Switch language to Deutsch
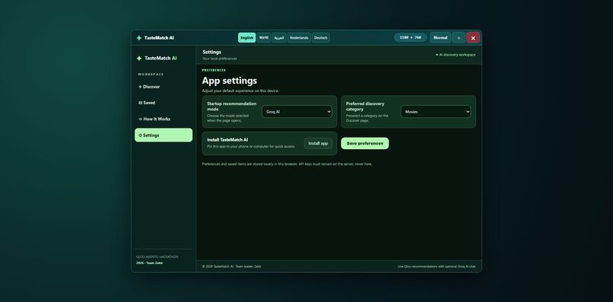This screenshot has height=302, width=613. click(x=321, y=37)
